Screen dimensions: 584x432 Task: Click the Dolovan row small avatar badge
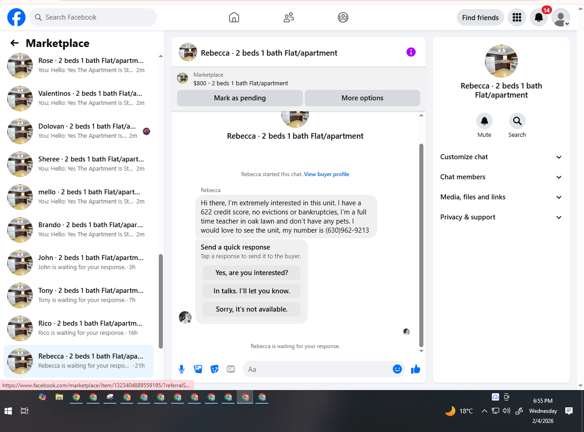(x=146, y=131)
